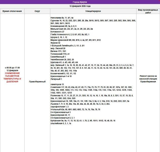Viewport: 160px width, 152px height.
Task: Click the "Правобережный" district cell
Action: click(37, 82)
